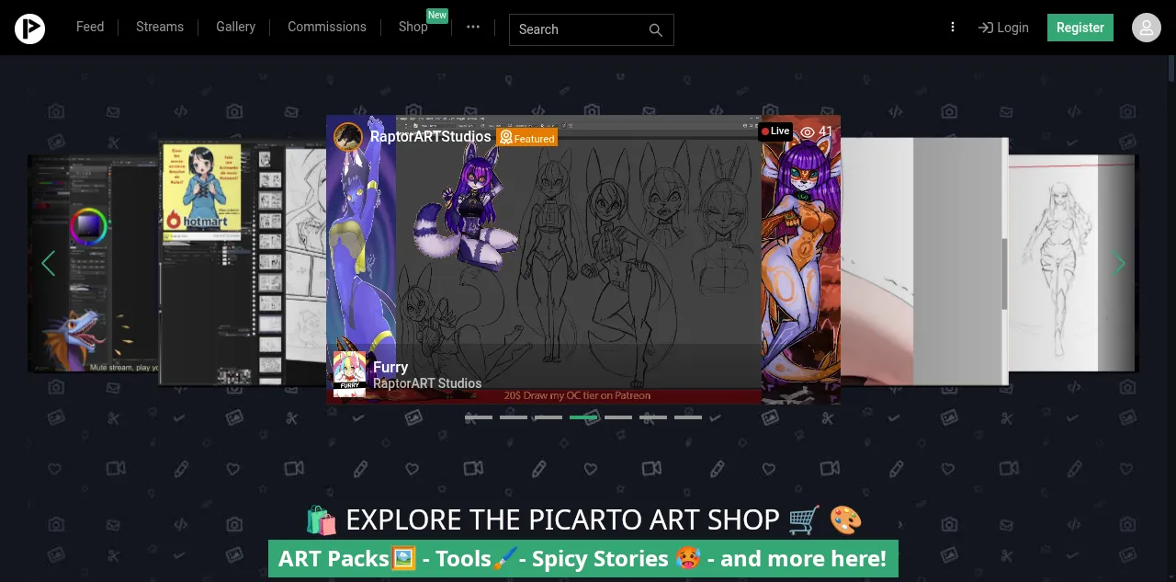1176x582 pixels.
Task: Click the ART Packs shop banner
Action: click(583, 558)
